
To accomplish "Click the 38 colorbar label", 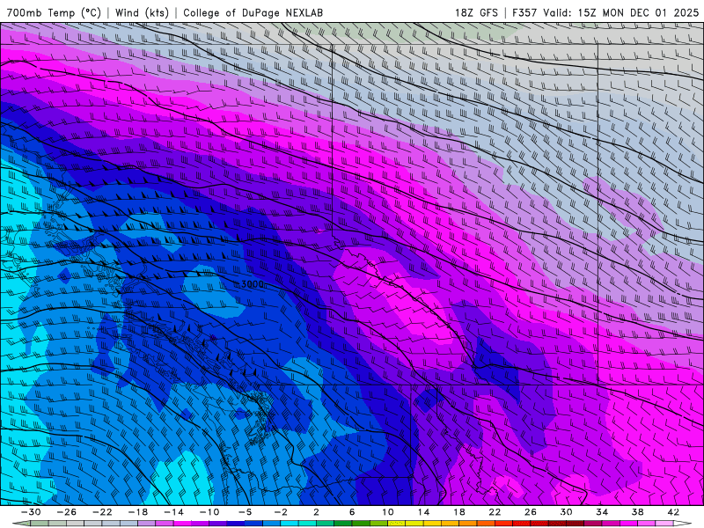I will point(637,512).
